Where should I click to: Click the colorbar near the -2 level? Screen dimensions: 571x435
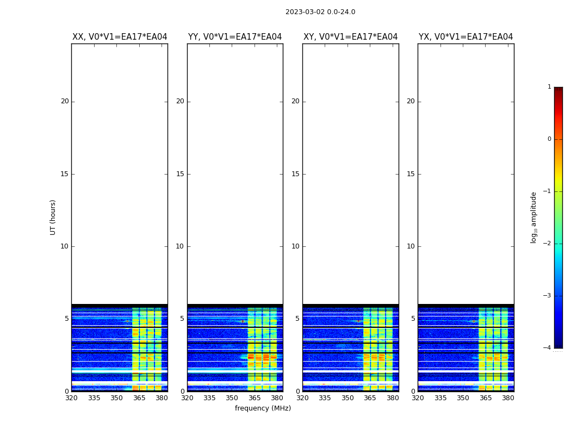click(x=558, y=243)
